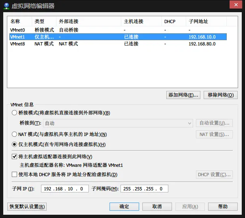245x218 pixels.
Task: Click 192.168.80.0 subnet address cell
Action: 202,44
